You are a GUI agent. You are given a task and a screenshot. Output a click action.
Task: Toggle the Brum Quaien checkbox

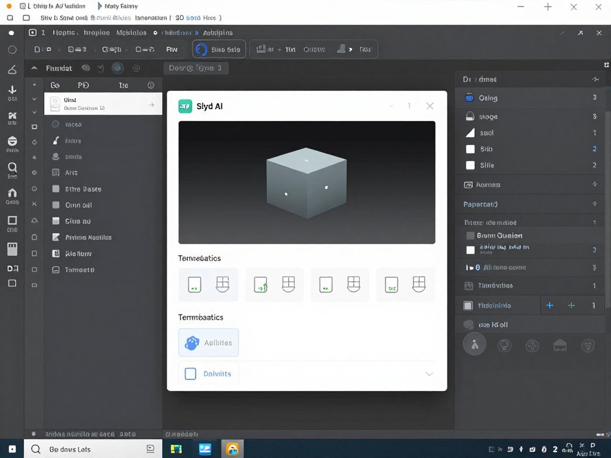pos(470,236)
